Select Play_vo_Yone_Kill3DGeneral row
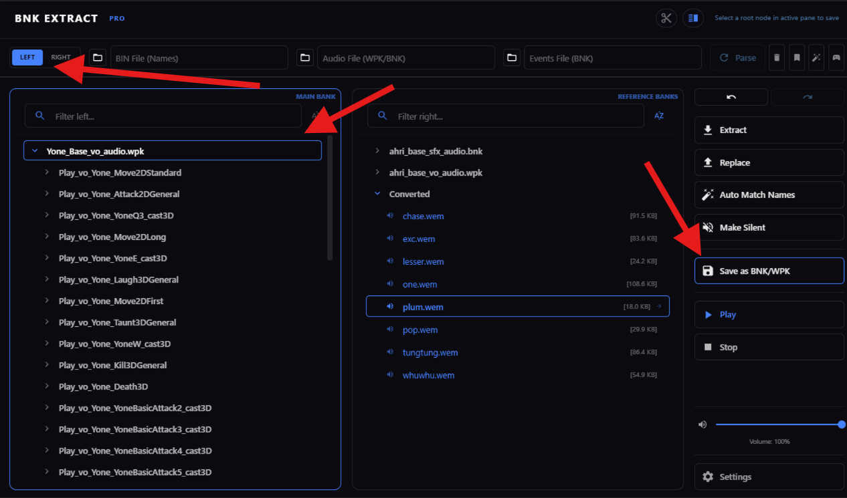The image size is (847, 498). [x=173, y=365]
